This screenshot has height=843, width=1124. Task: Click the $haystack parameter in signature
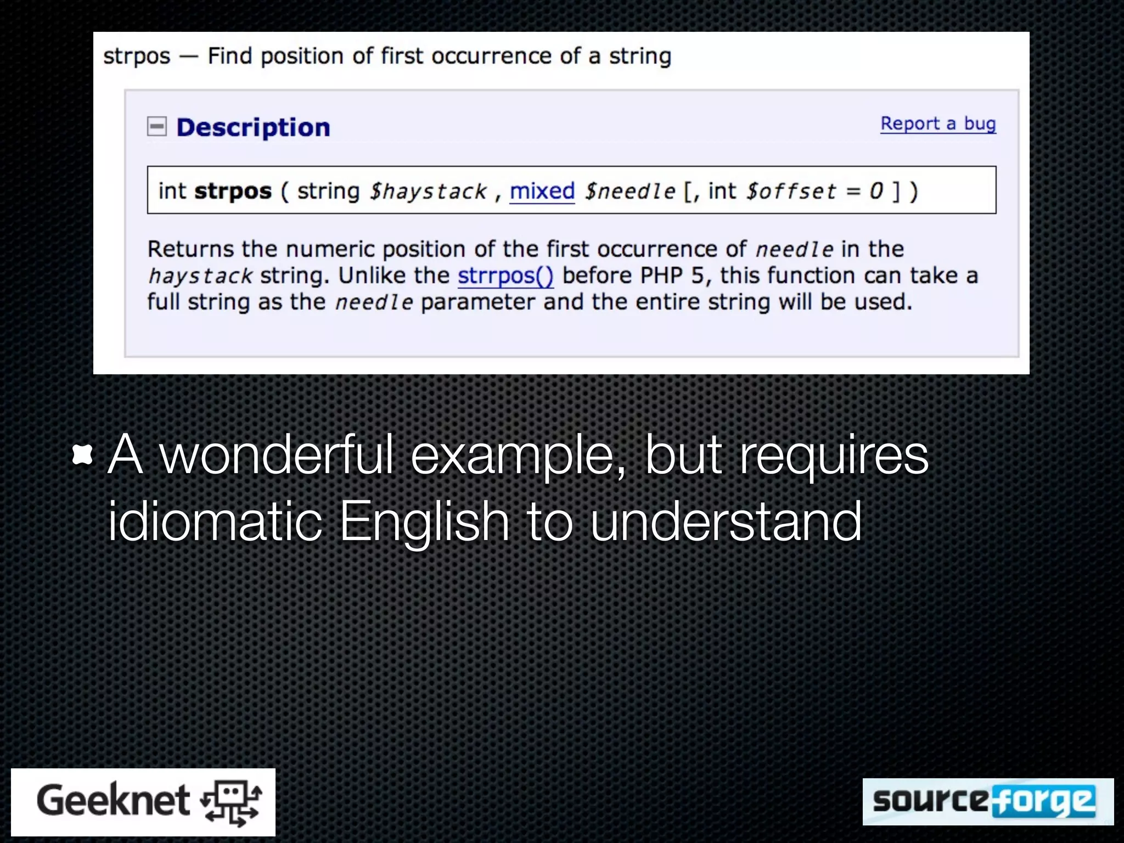[428, 192]
